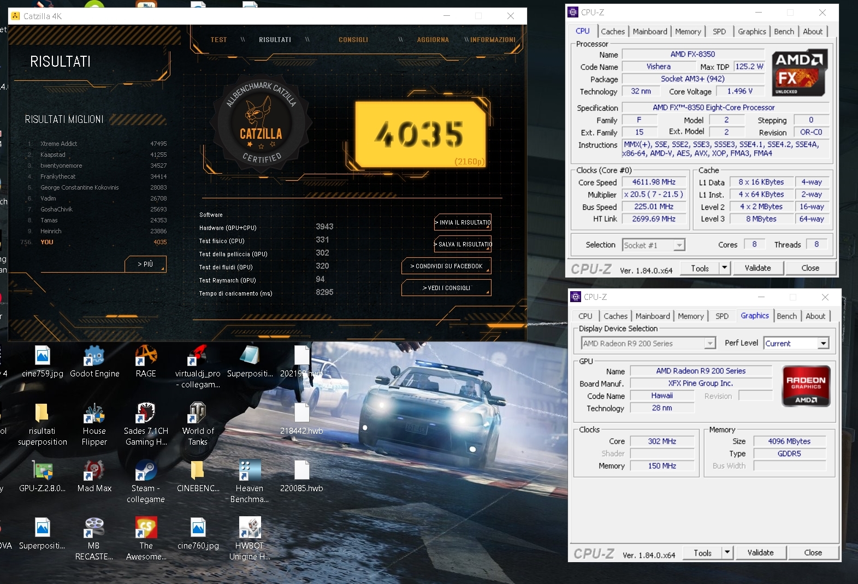Open the TEST menu in Catzilla
Image resolution: width=858 pixels, height=584 pixels.
click(218, 40)
